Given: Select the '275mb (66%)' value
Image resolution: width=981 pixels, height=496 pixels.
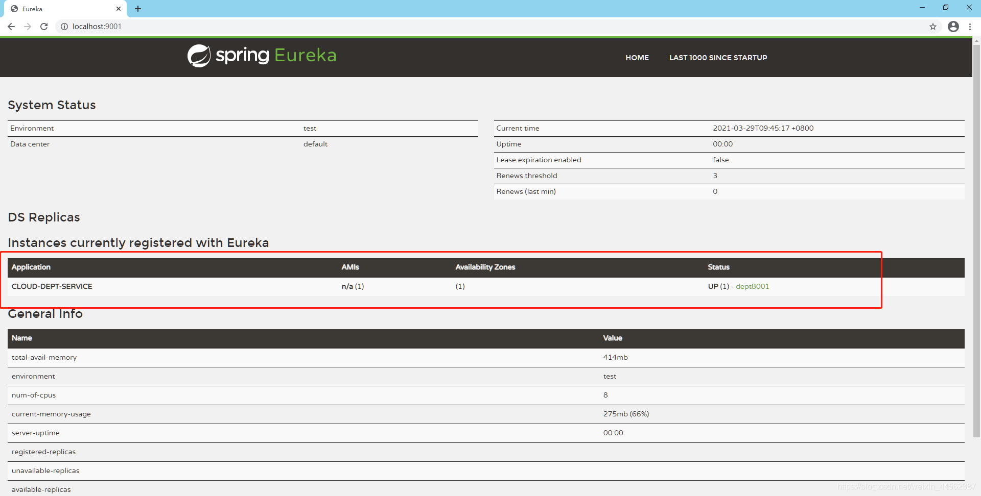Looking at the screenshot, I should [x=626, y=414].
